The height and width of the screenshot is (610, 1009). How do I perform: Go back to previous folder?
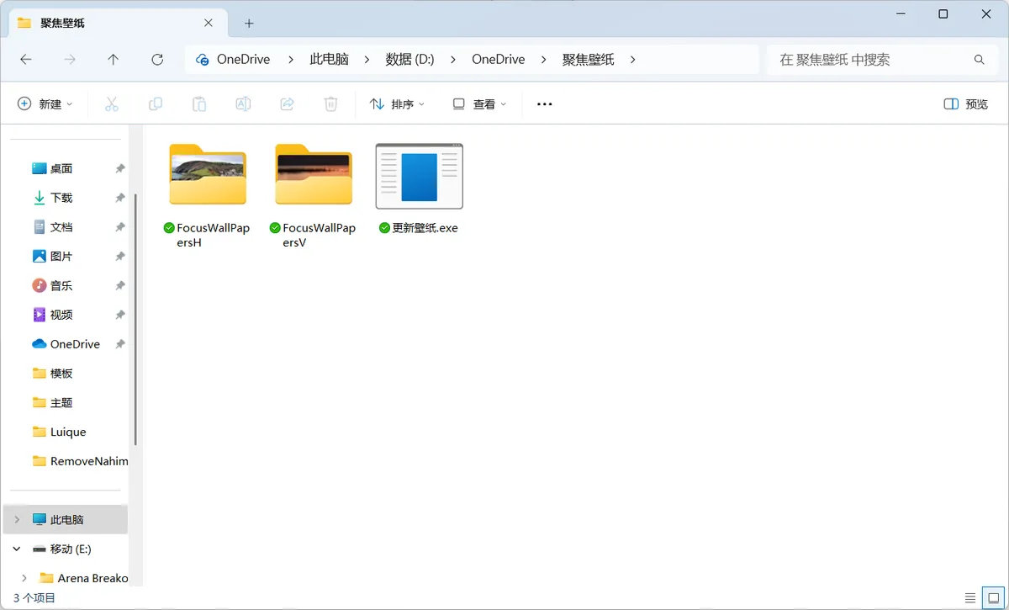(26, 60)
